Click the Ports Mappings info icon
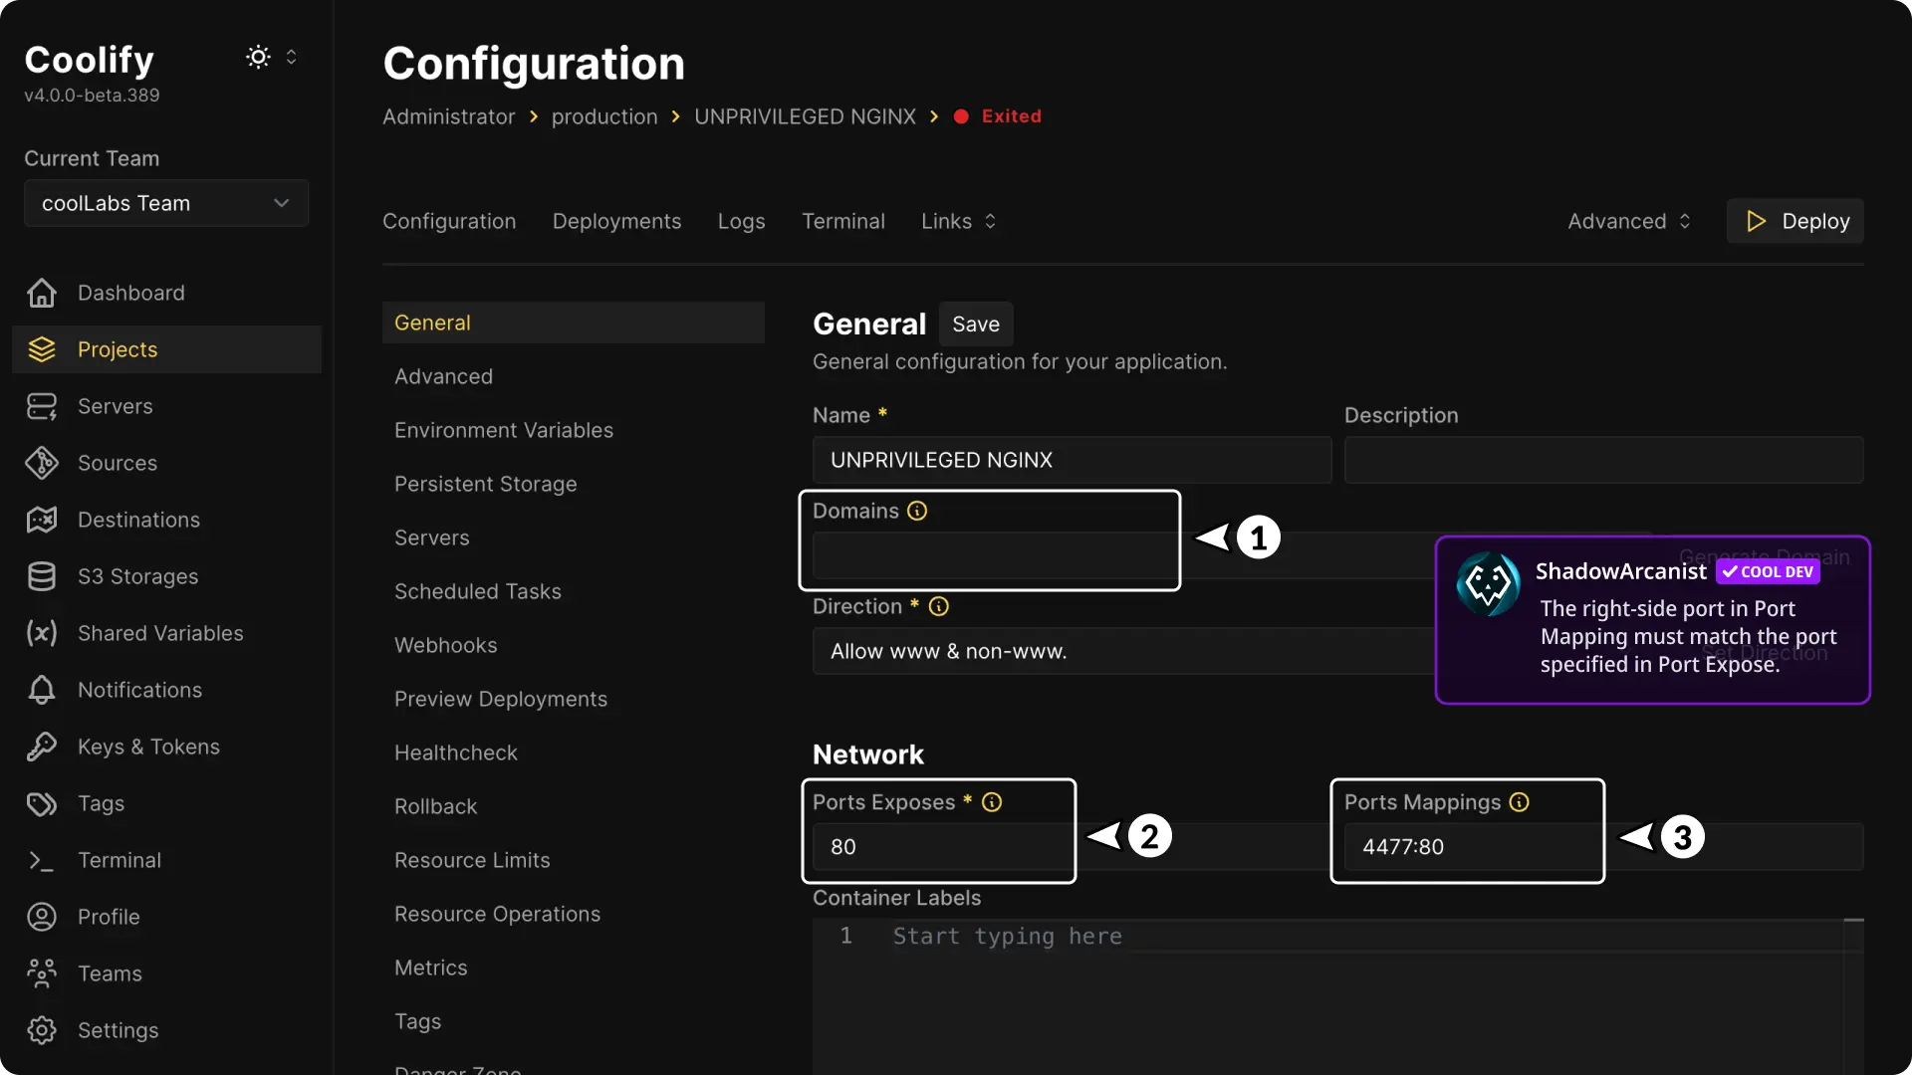 [1519, 802]
